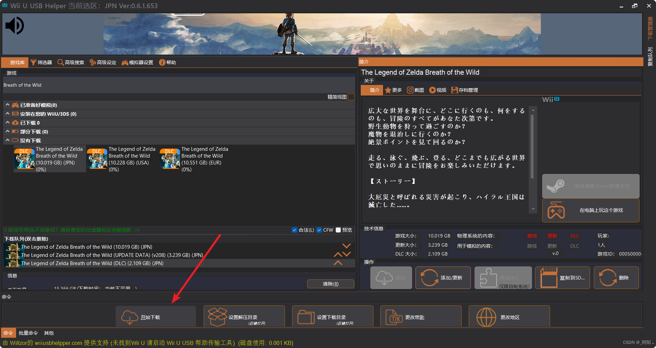This screenshot has height=348, width=656.
Task: Click 更改密匙 change key button
Action: pyautogui.click(x=421, y=317)
